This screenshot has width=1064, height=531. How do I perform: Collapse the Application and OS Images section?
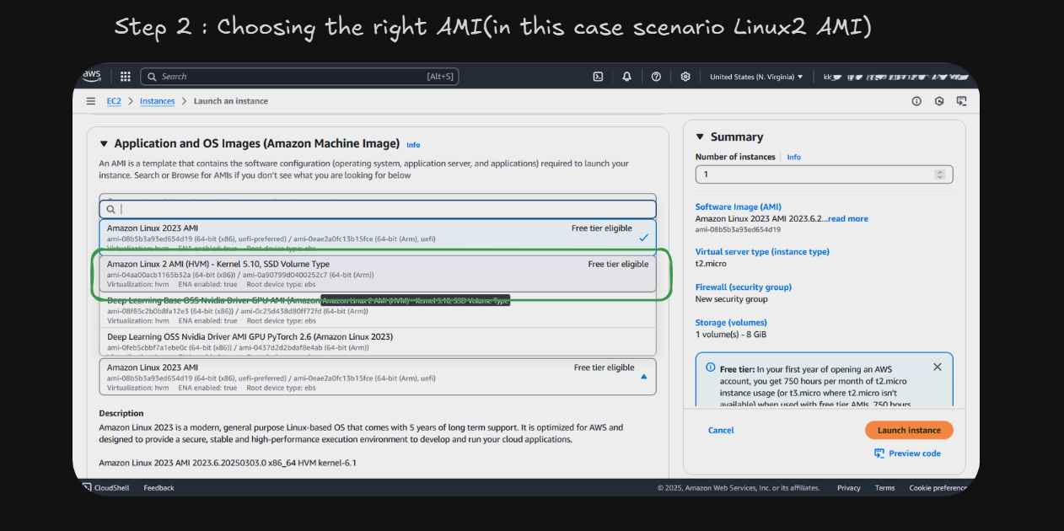pos(105,144)
